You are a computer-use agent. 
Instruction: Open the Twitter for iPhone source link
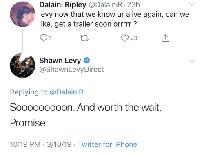107,144
